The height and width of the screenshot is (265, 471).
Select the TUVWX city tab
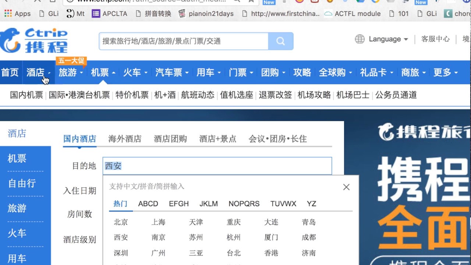click(283, 204)
